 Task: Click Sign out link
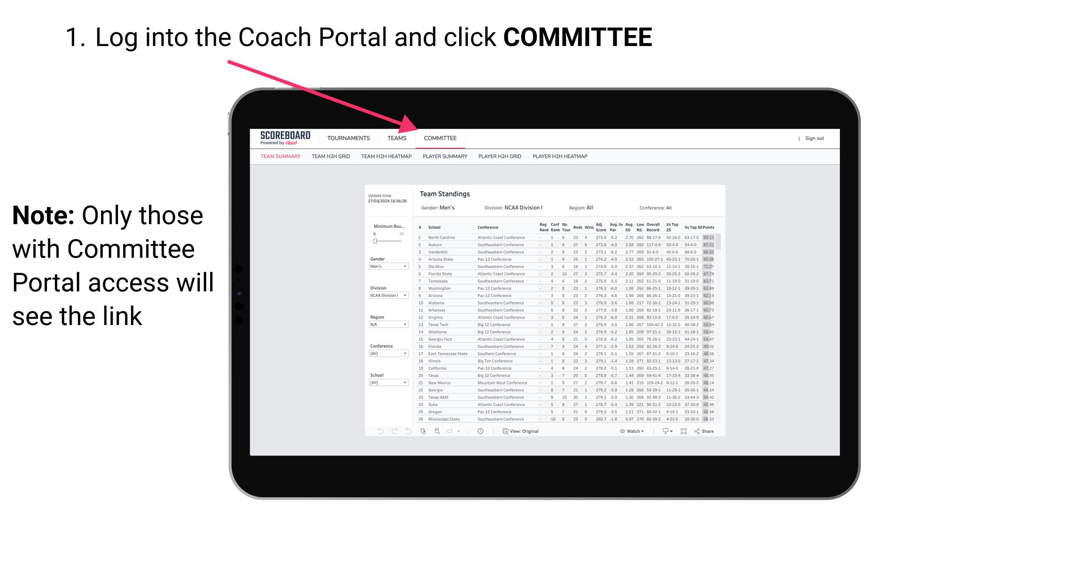tap(812, 138)
